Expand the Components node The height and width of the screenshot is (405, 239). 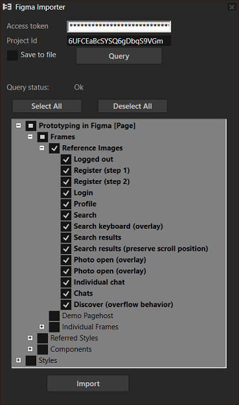30,349
